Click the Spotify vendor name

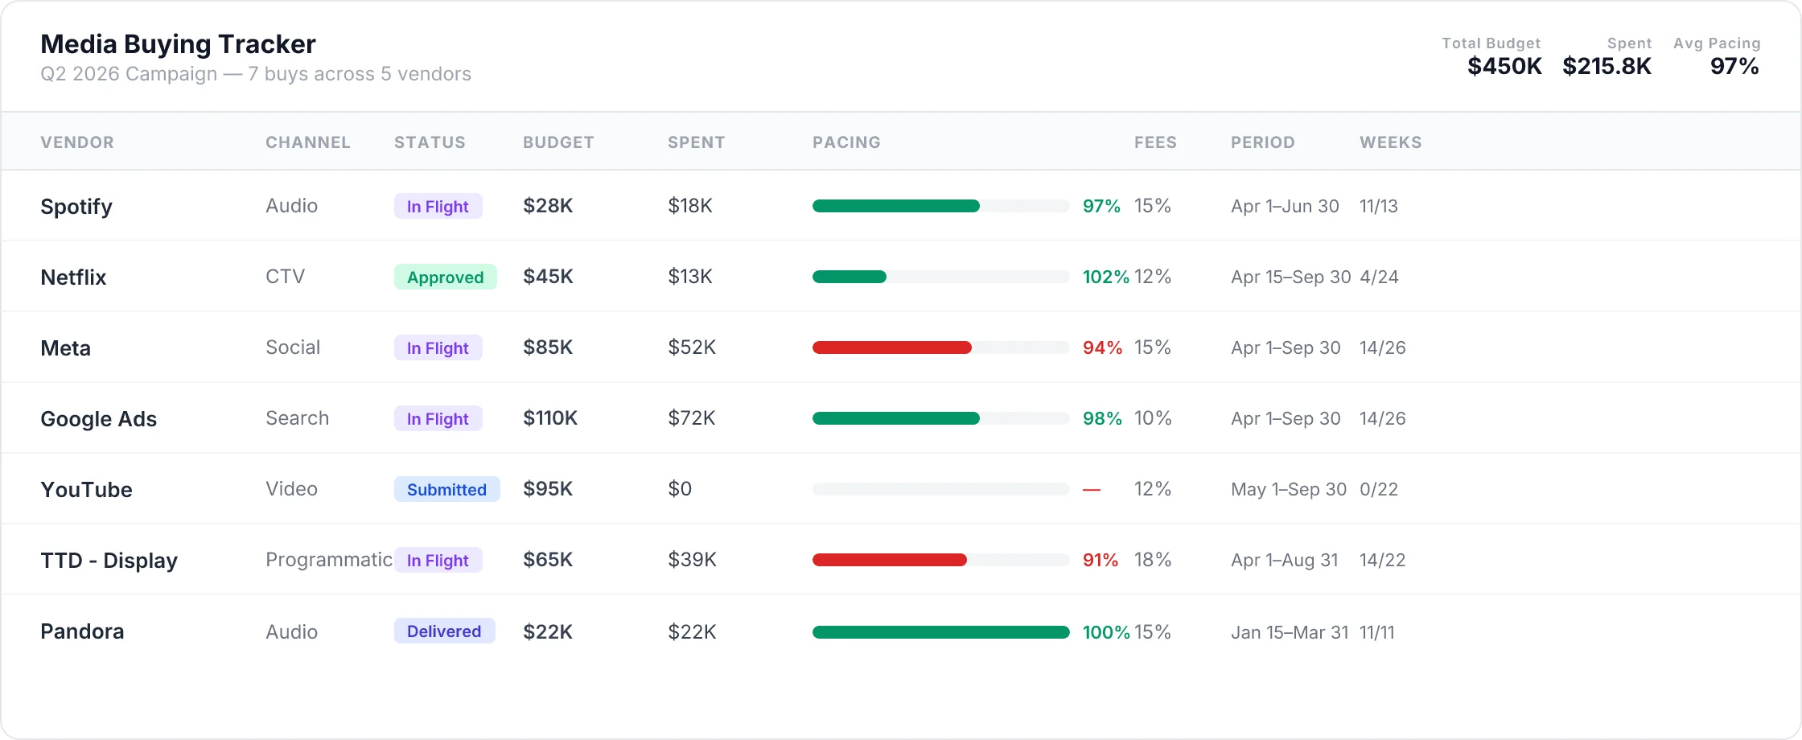coord(76,207)
